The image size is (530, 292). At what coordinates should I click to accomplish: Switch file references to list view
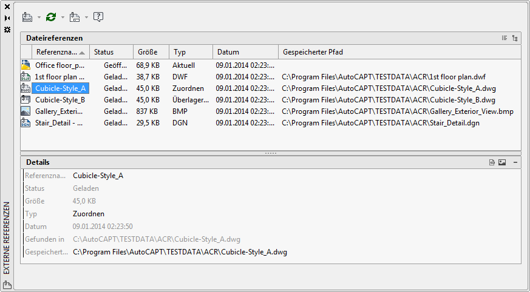click(505, 38)
